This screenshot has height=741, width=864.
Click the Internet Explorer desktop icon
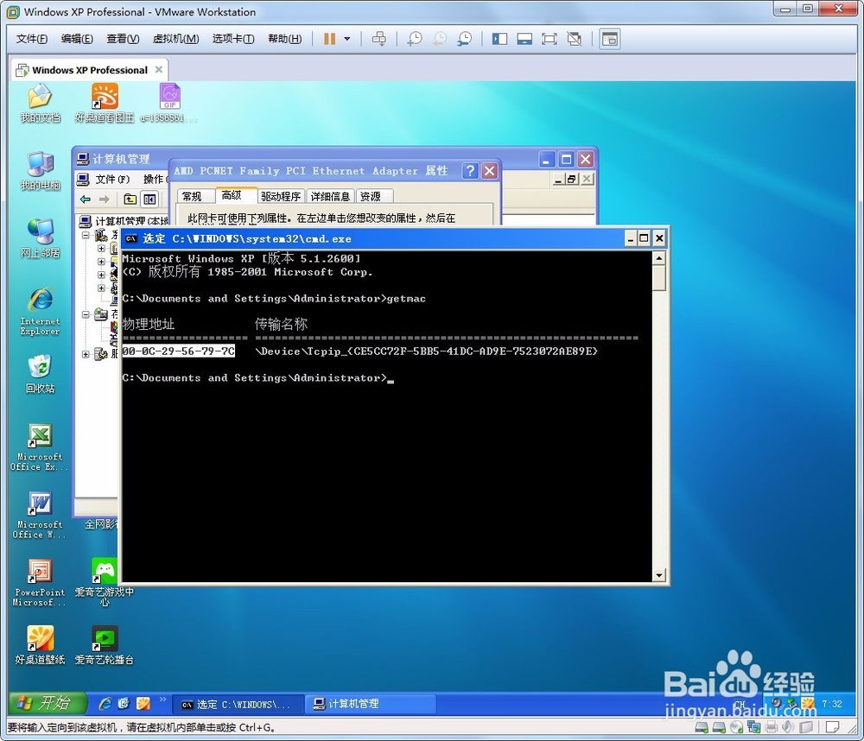[41, 311]
